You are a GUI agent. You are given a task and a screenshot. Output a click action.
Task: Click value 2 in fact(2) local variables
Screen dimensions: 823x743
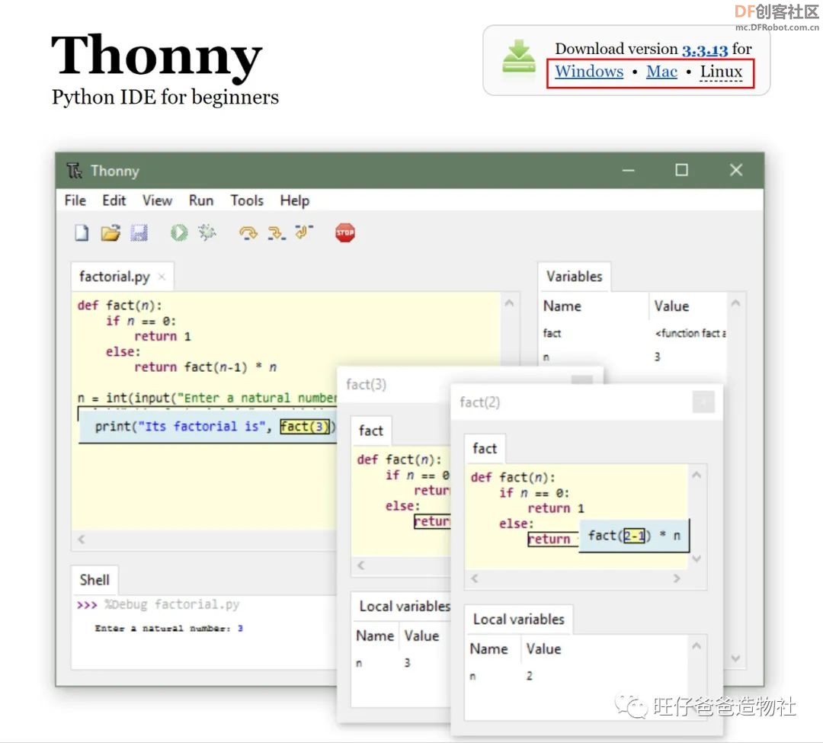(529, 676)
